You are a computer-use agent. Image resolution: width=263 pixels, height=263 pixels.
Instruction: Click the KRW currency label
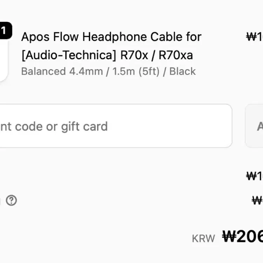tap(203, 239)
